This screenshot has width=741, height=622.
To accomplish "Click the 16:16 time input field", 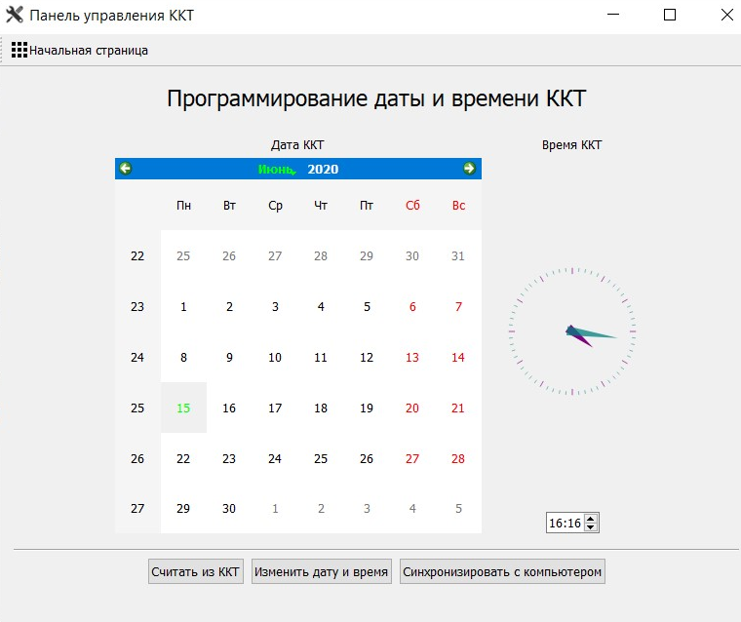I will click(565, 523).
